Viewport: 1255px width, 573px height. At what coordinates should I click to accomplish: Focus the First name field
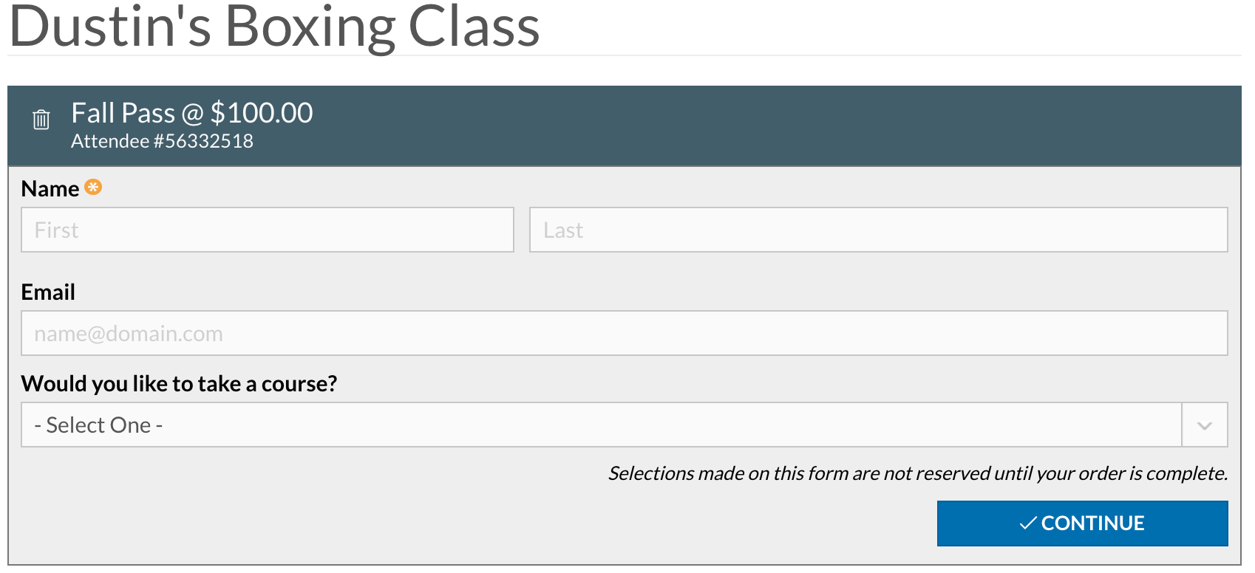tap(268, 230)
